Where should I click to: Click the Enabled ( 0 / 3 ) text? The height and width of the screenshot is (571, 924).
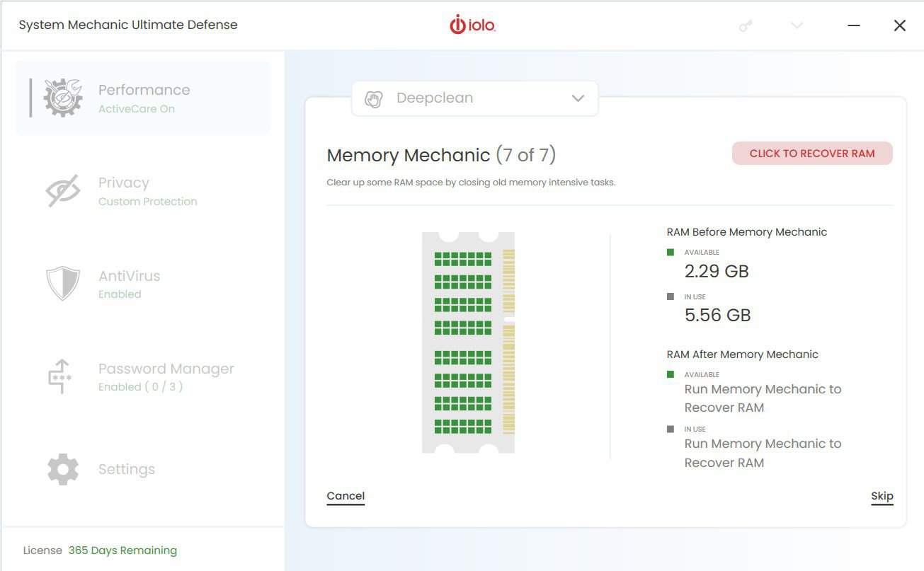141,387
